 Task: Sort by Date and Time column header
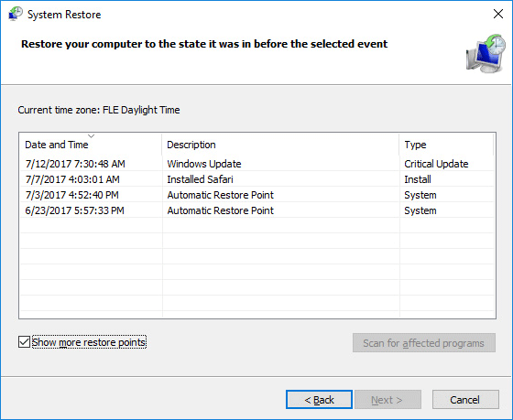click(91, 145)
